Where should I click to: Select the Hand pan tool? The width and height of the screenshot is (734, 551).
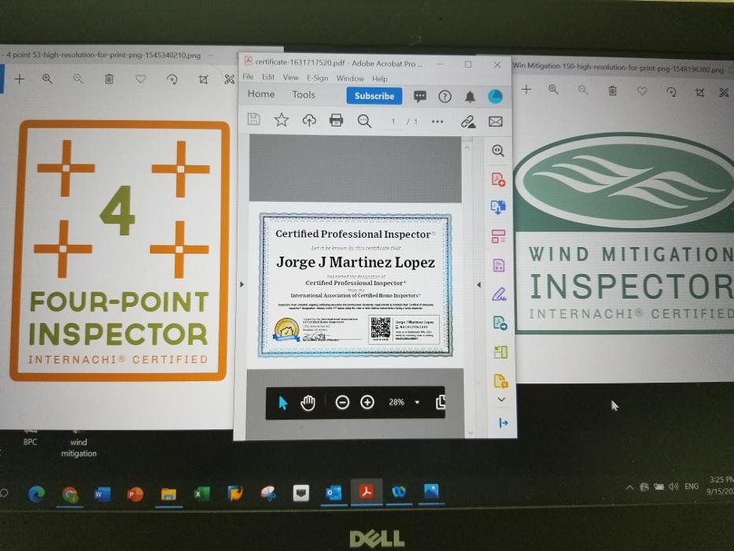pos(308,403)
